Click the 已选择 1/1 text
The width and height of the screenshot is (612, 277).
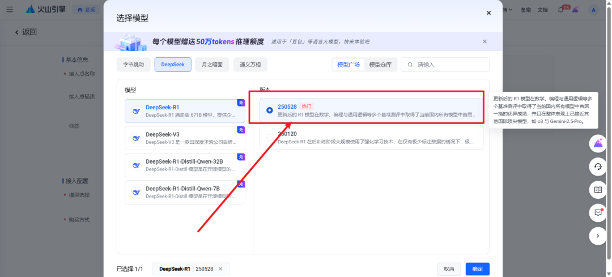130,269
